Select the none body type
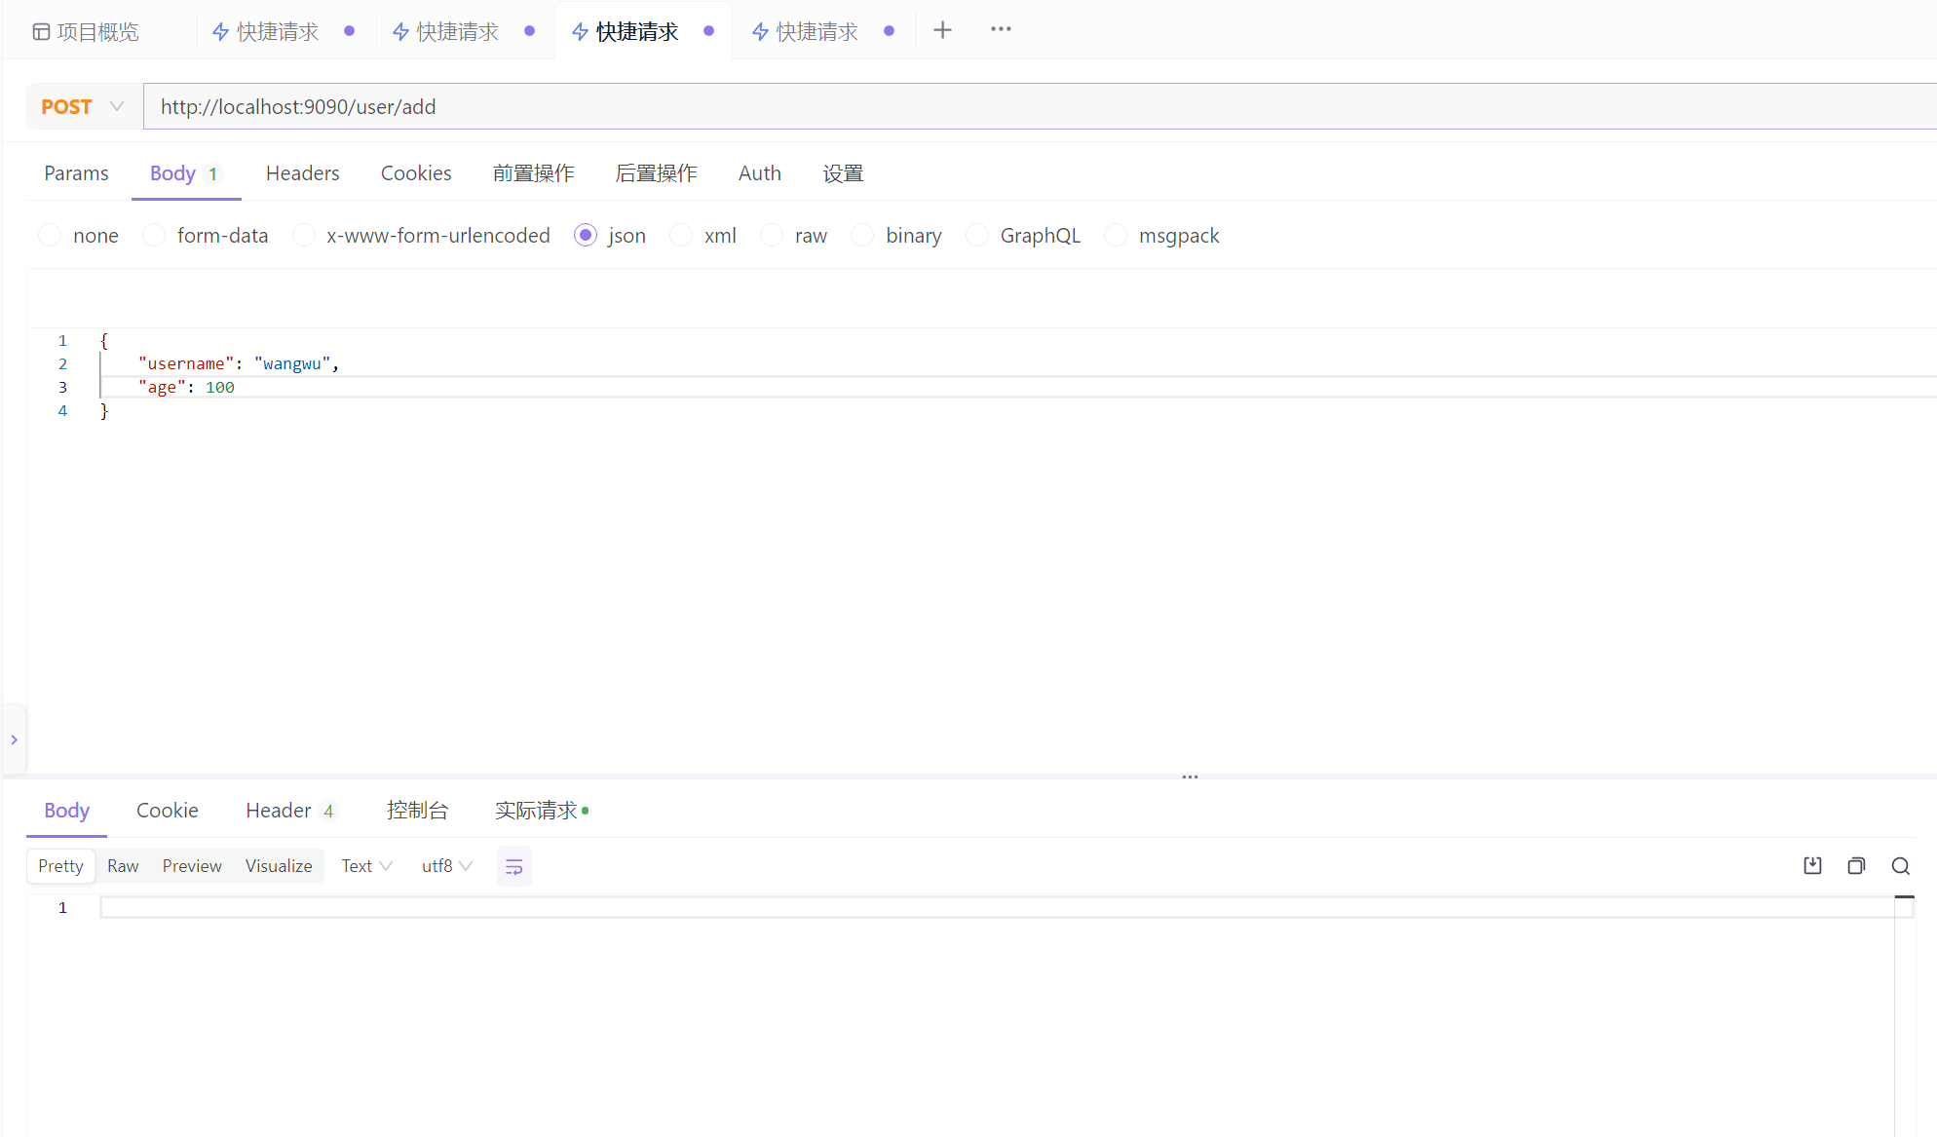This screenshot has height=1137, width=1937. (78, 236)
